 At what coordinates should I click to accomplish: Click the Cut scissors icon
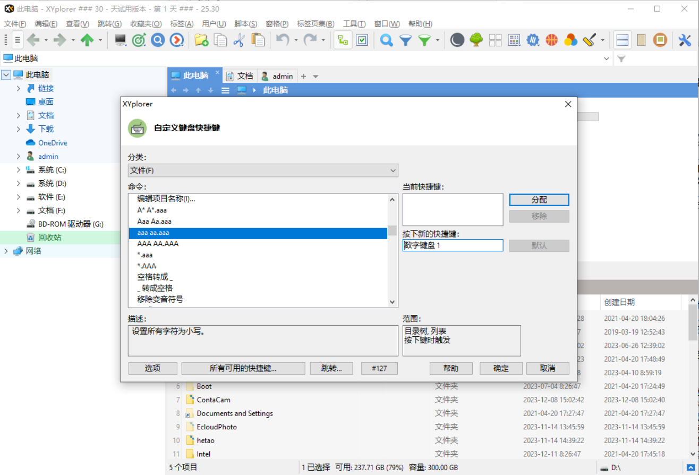pyautogui.click(x=240, y=39)
